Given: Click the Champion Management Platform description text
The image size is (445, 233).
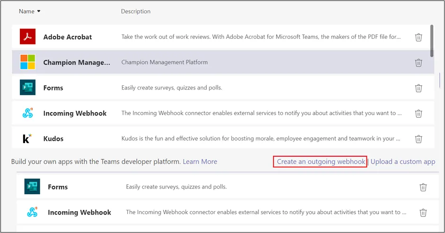Looking at the screenshot, I should (x=165, y=62).
